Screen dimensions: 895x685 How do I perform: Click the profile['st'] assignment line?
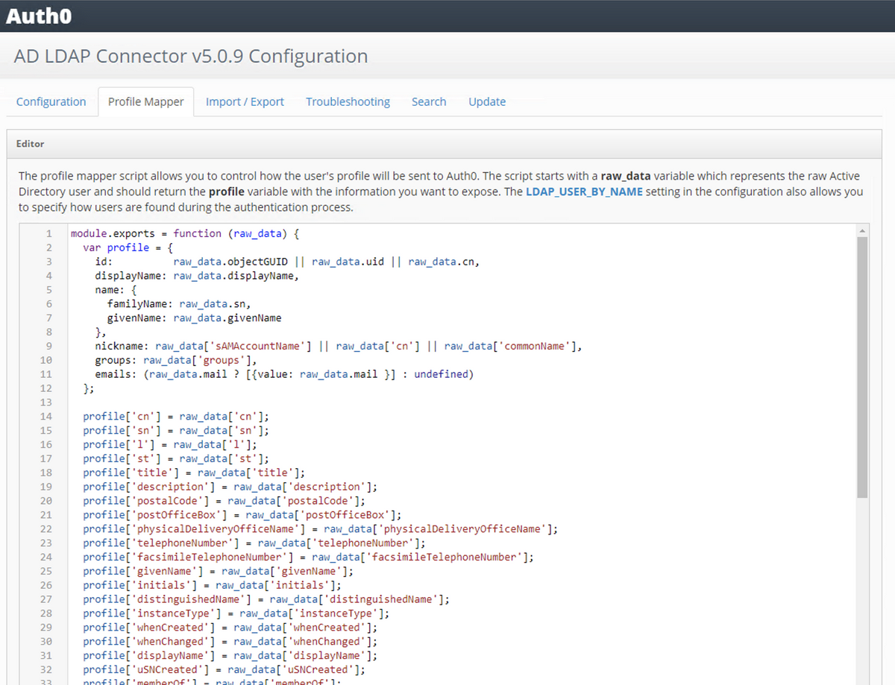[176, 458]
